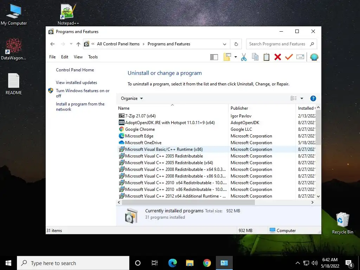Click the Copy toolbar icon
Viewport: 360px width, 270px height.
click(255, 57)
